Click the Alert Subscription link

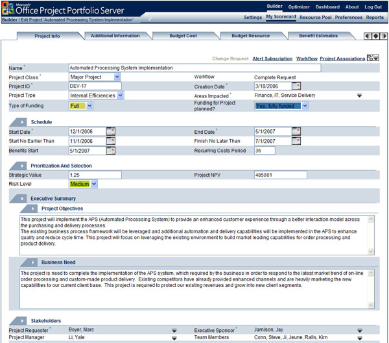coord(272,59)
